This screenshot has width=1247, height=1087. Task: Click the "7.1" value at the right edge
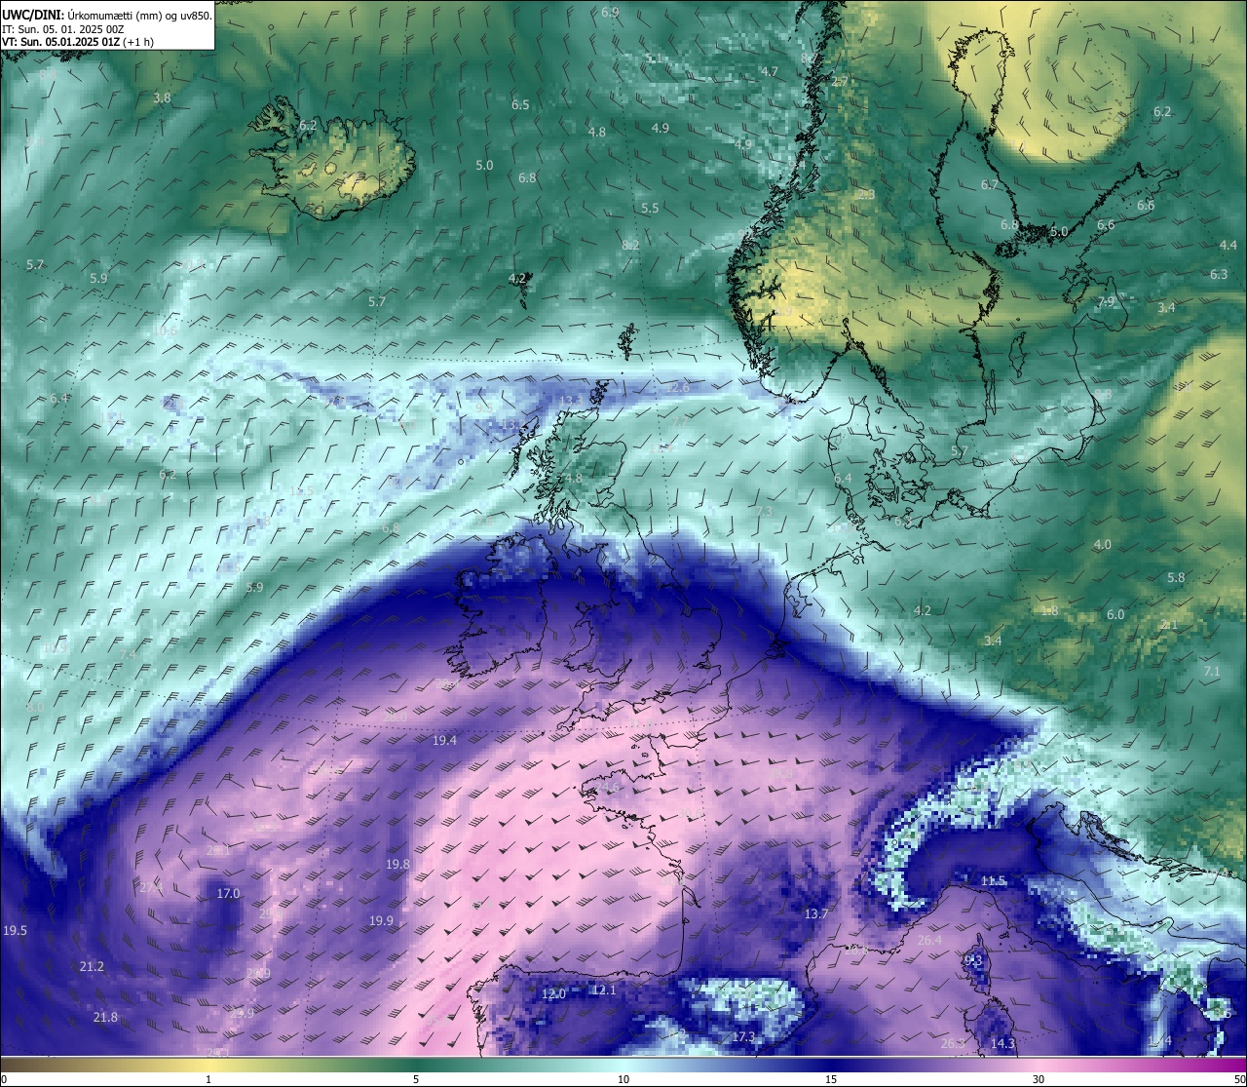(1212, 672)
